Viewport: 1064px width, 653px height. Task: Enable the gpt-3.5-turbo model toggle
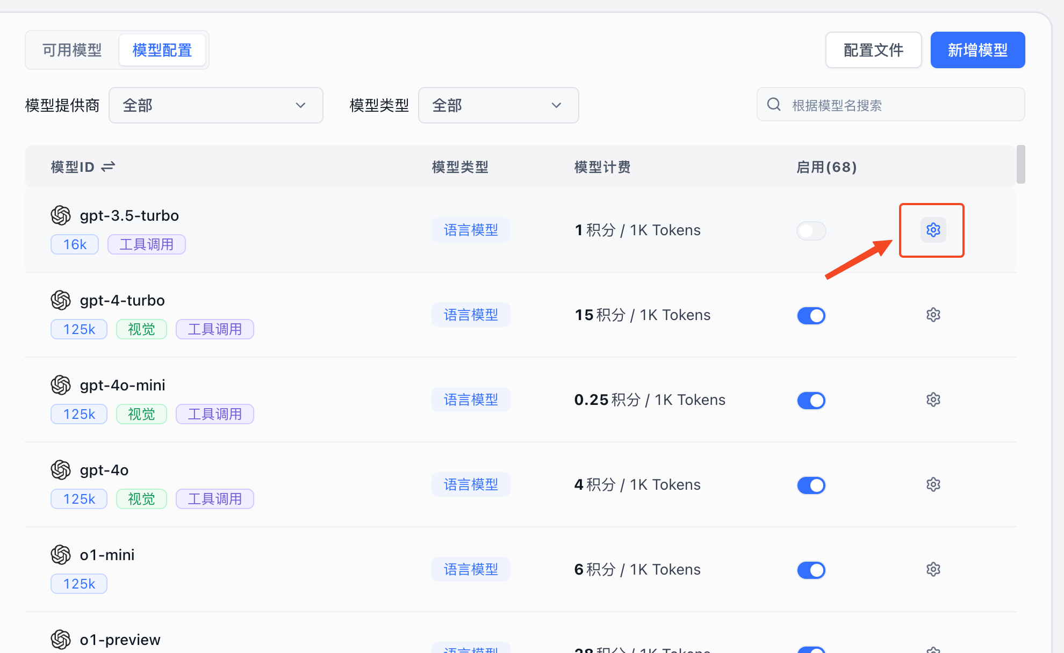click(811, 231)
